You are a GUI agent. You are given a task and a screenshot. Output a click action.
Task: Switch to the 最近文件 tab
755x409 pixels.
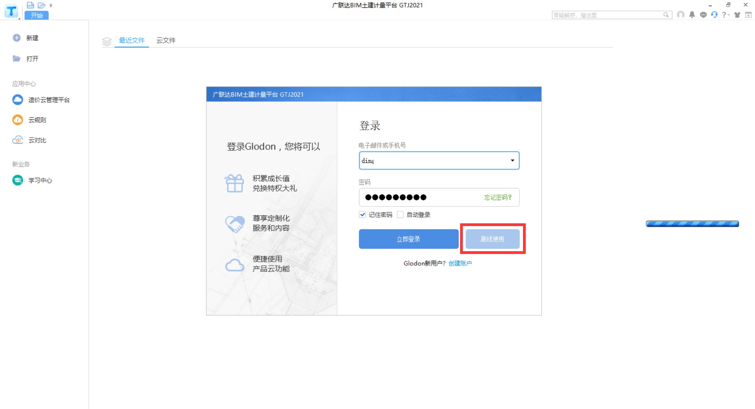coord(132,40)
